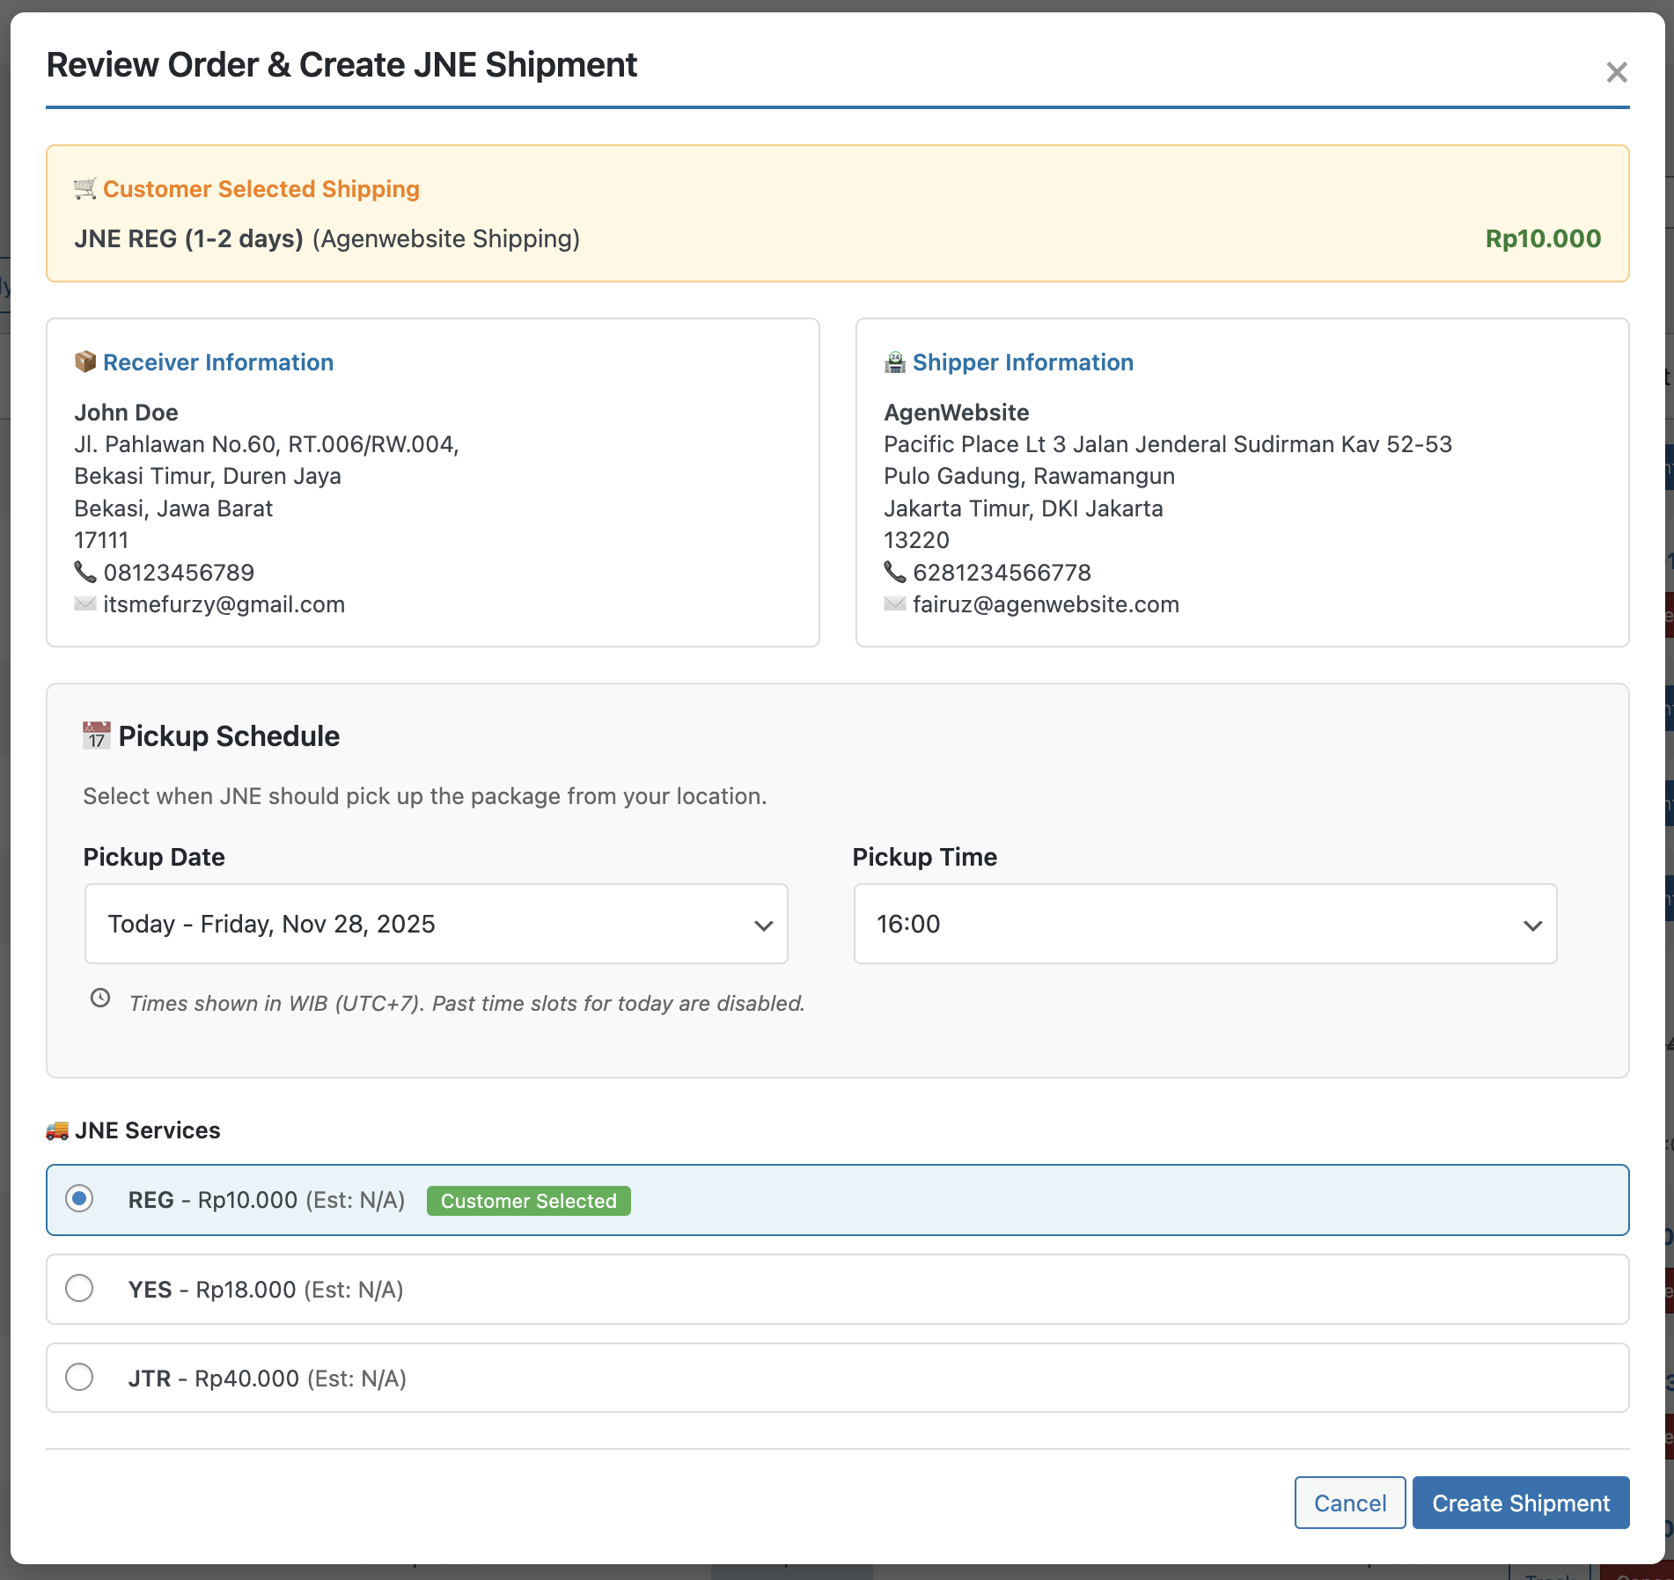Open the Pickup Time dropdown
Image resolution: width=1674 pixels, height=1580 pixels.
1205,924
